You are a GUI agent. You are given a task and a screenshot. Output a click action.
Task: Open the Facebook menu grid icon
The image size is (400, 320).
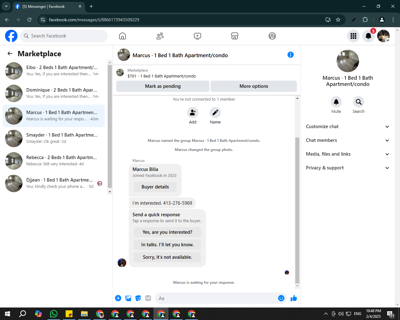[353, 36]
